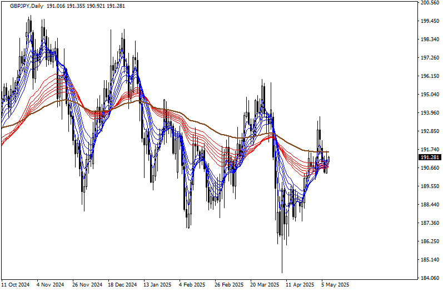Click the 185.140 price level label

click(x=430, y=260)
